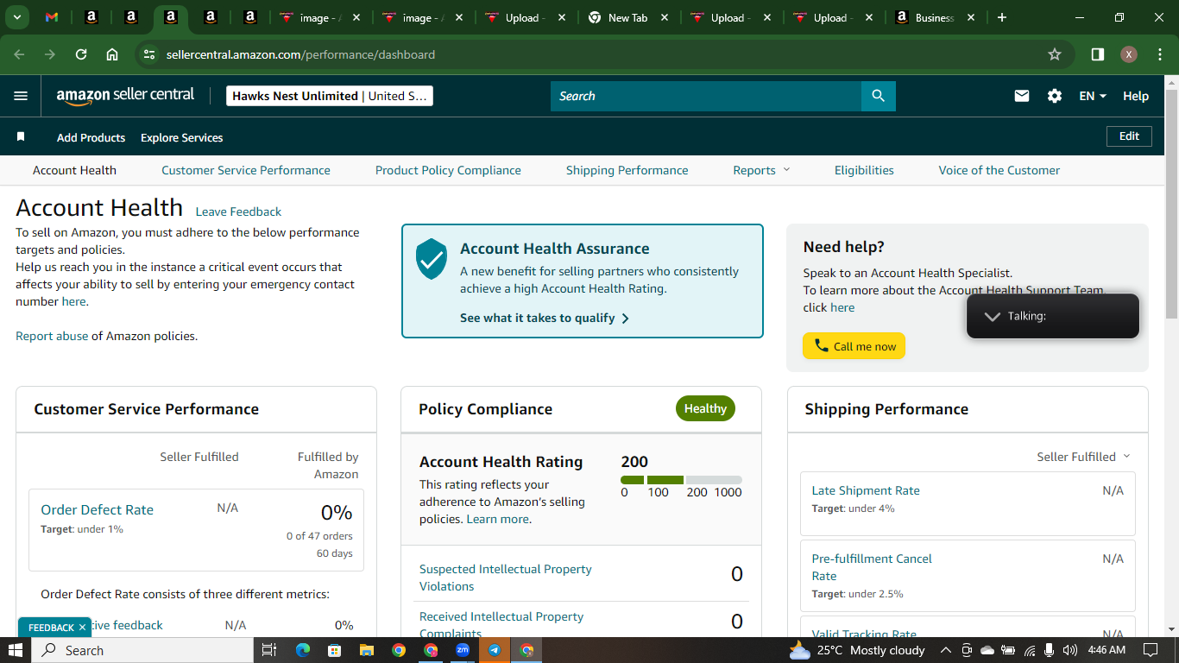Image resolution: width=1179 pixels, height=663 pixels.
Task: Launch Microsoft Edge from taskbar
Action: coord(303,650)
